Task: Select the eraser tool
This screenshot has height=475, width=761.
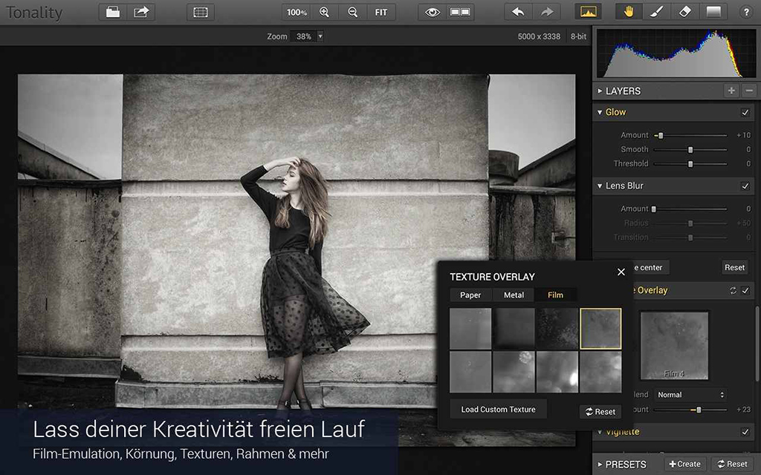Action: coord(684,12)
